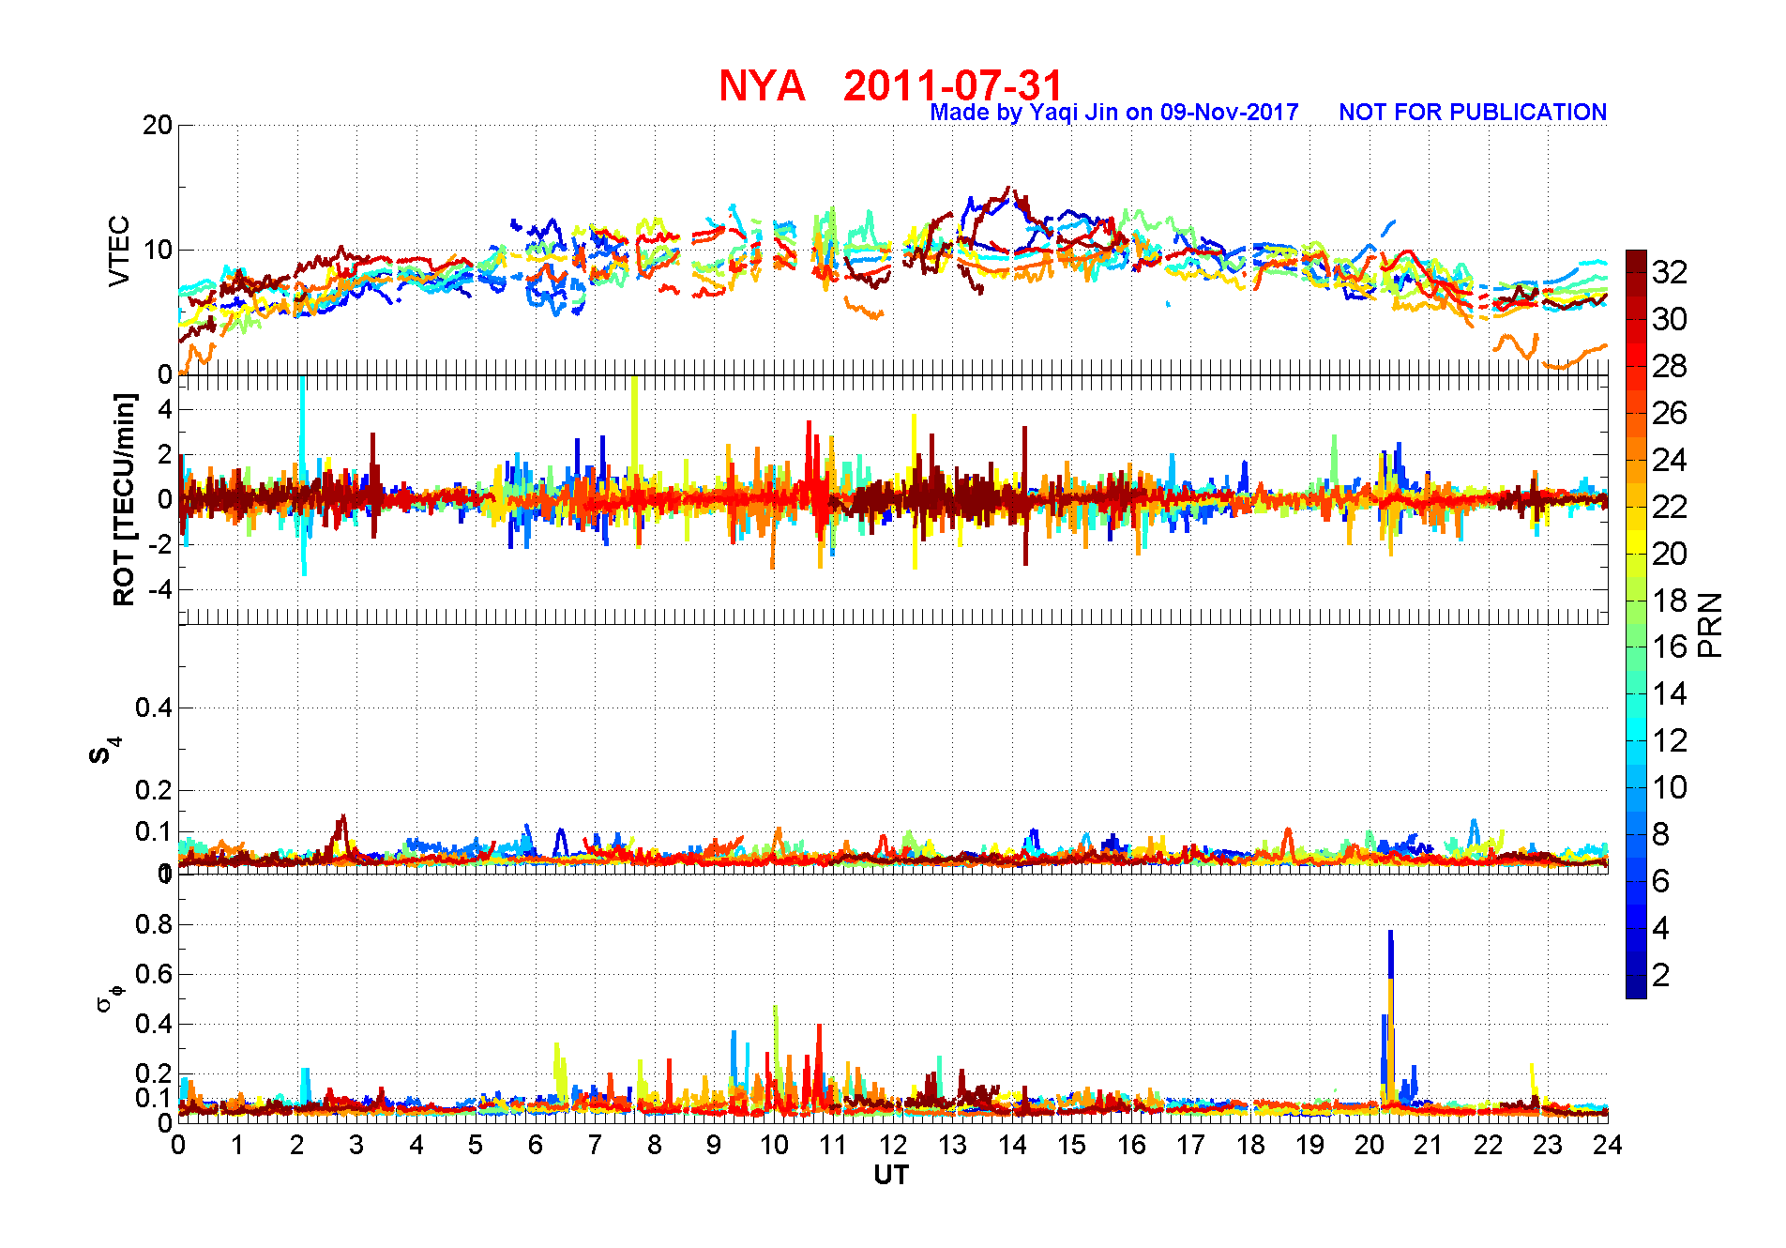The image size is (1786, 1248).
Task: Click the UT axis tick "15"
Action: tap(1071, 1145)
